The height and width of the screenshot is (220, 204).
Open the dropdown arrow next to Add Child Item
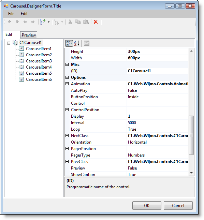[48, 22]
